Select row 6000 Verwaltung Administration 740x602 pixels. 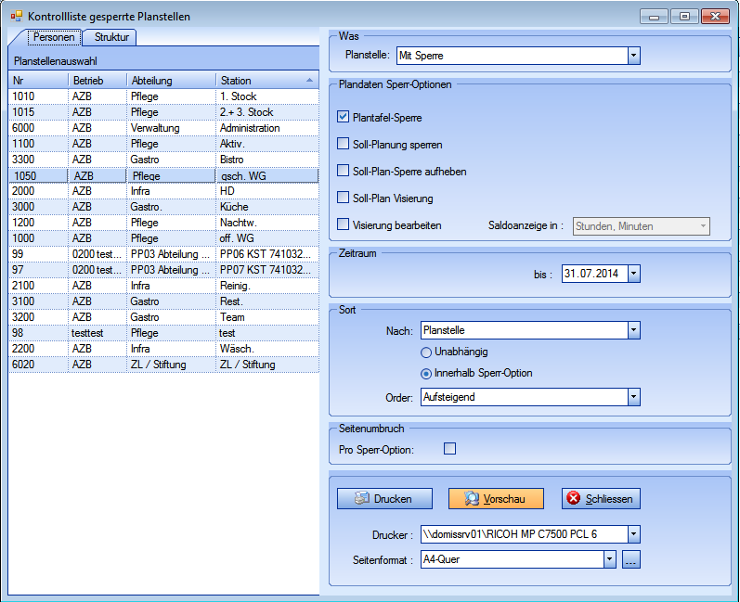tap(163, 128)
